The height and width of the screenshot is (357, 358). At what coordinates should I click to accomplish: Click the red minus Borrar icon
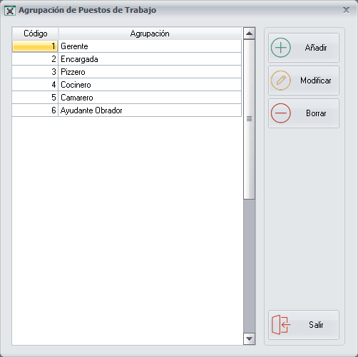pyautogui.click(x=281, y=113)
